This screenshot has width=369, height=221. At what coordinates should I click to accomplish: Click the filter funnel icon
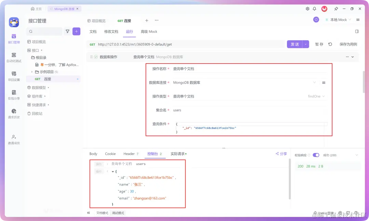point(68,31)
